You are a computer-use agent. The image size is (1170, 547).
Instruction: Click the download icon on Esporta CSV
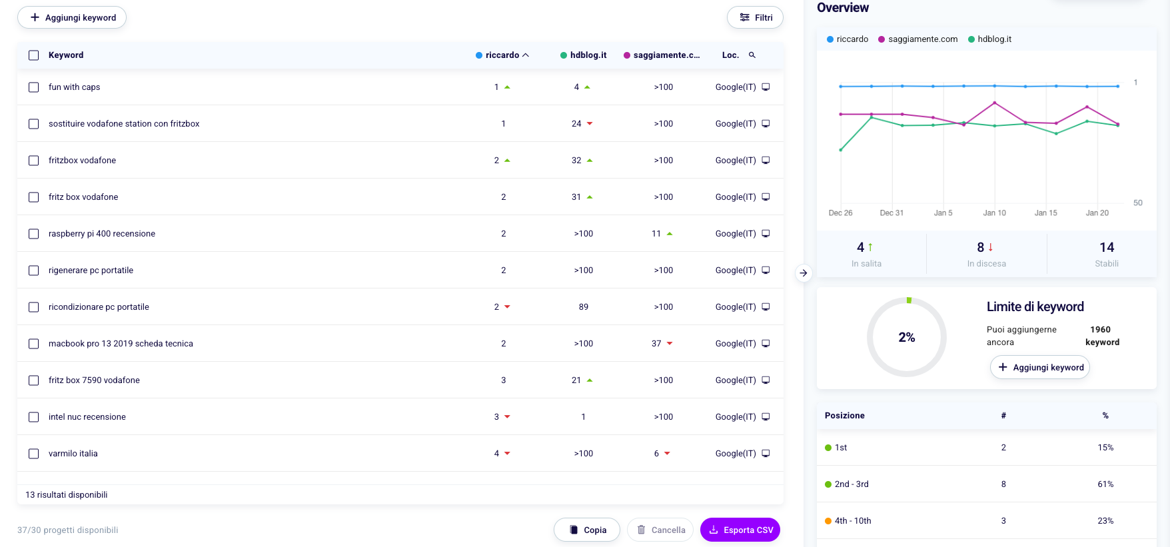click(714, 530)
